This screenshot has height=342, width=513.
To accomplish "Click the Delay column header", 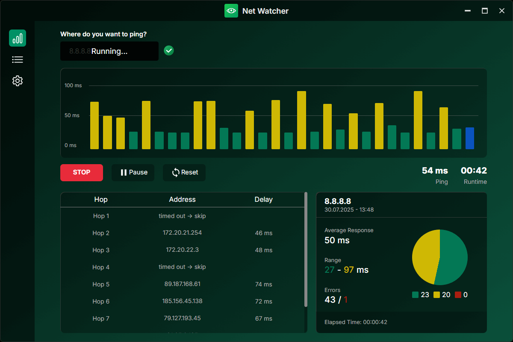I will 263,200.
